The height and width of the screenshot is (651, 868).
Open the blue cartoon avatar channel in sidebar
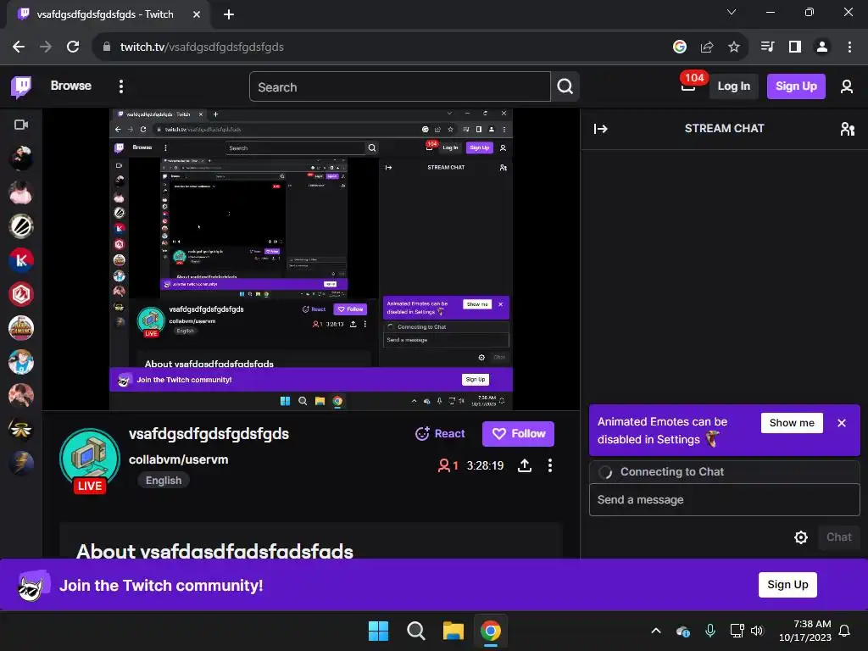(21, 362)
